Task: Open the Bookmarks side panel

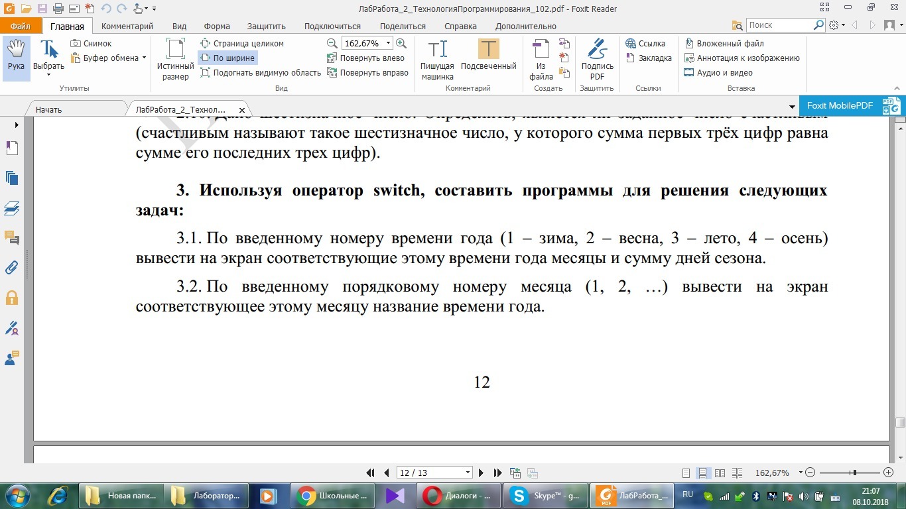Action: click(x=11, y=148)
